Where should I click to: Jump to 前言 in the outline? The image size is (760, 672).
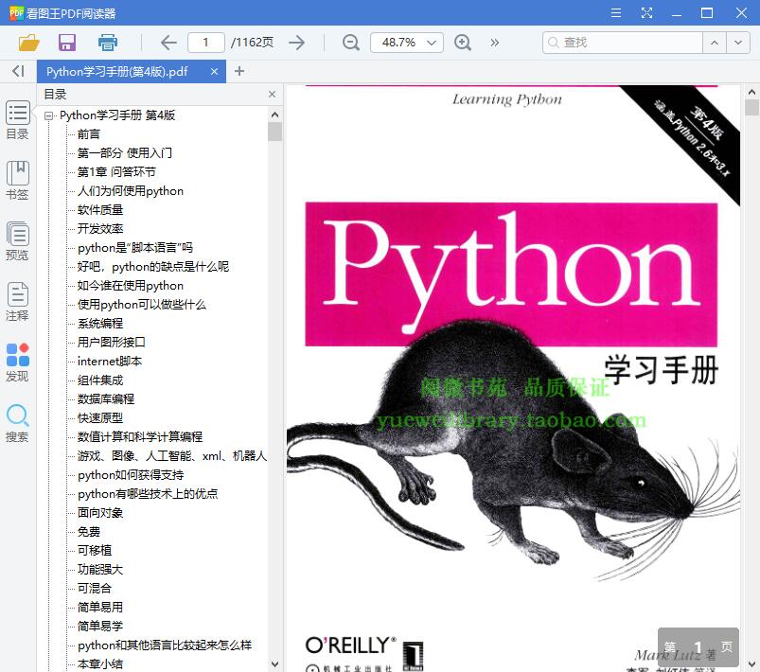click(x=89, y=134)
